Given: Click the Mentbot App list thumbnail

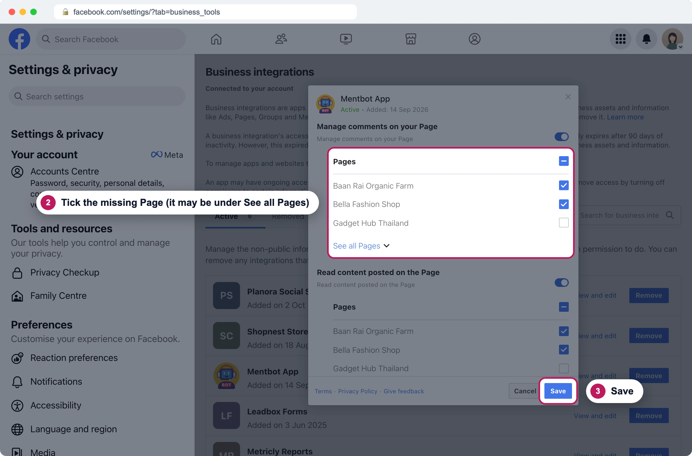Looking at the screenshot, I should pos(227,375).
